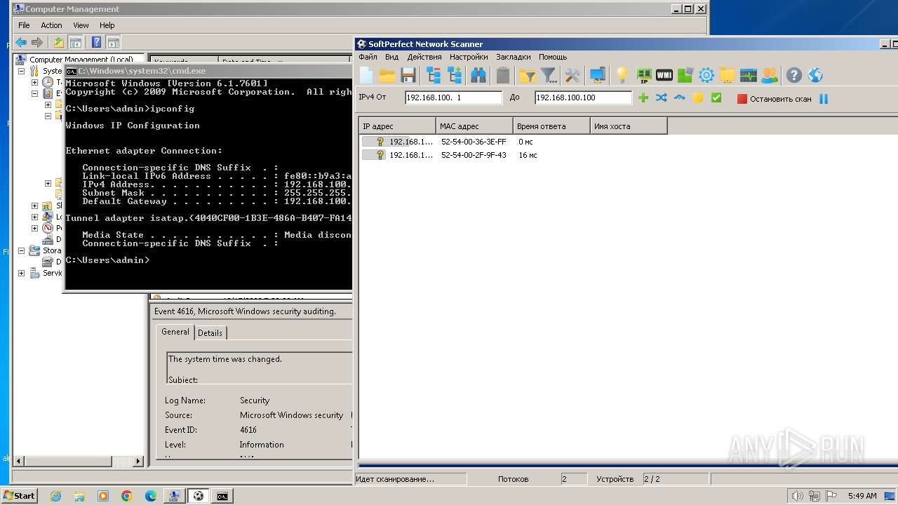Screen dimensions: 898x505
Task: Click the globe web icon in scanner toolbar
Action: pyautogui.click(x=815, y=75)
